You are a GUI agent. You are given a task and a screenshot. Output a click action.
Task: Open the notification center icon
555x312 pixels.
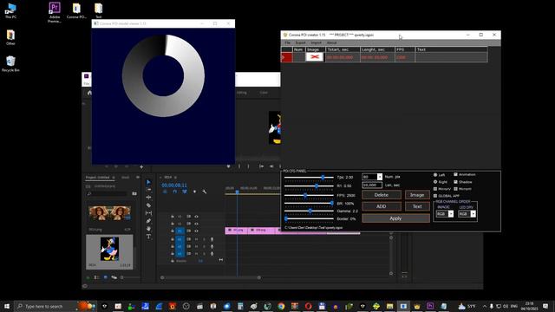(x=545, y=306)
